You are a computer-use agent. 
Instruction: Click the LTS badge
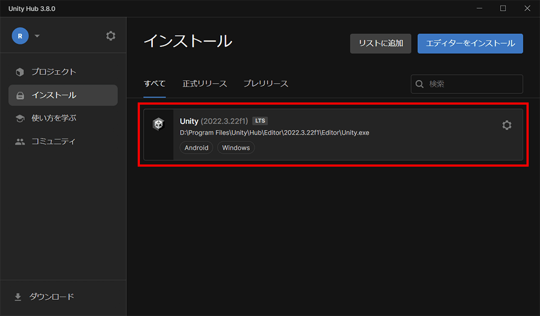click(x=260, y=121)
